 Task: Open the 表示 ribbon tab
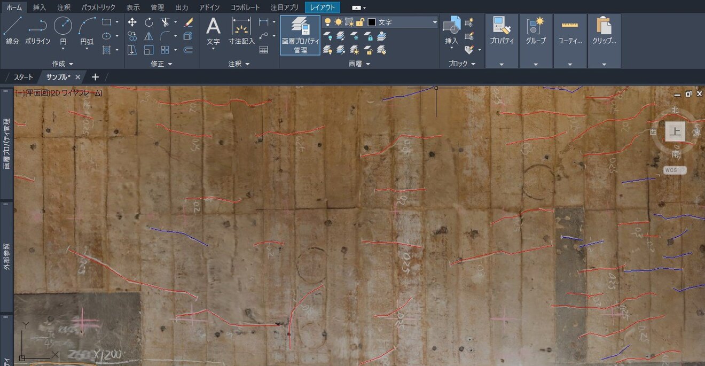tap(133, 7)
